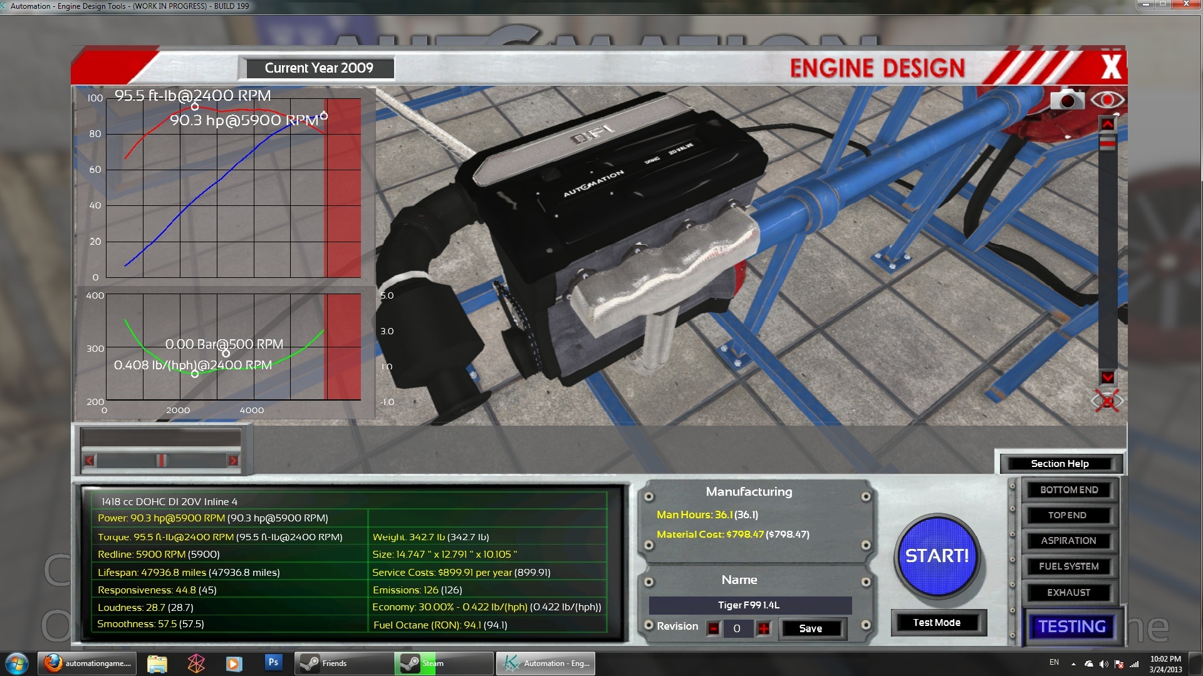Open the Fuel System section
The image size is (1203, 676).
(1069, 566)
